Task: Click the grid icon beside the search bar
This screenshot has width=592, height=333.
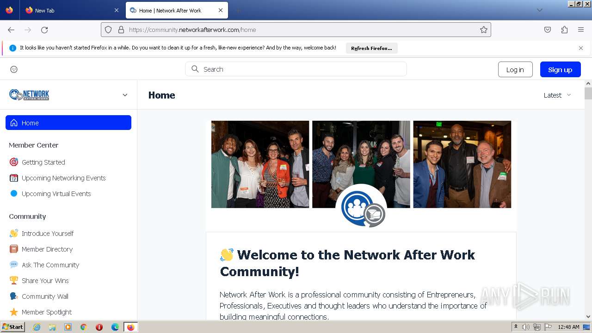Action: [x=14, y=69]
